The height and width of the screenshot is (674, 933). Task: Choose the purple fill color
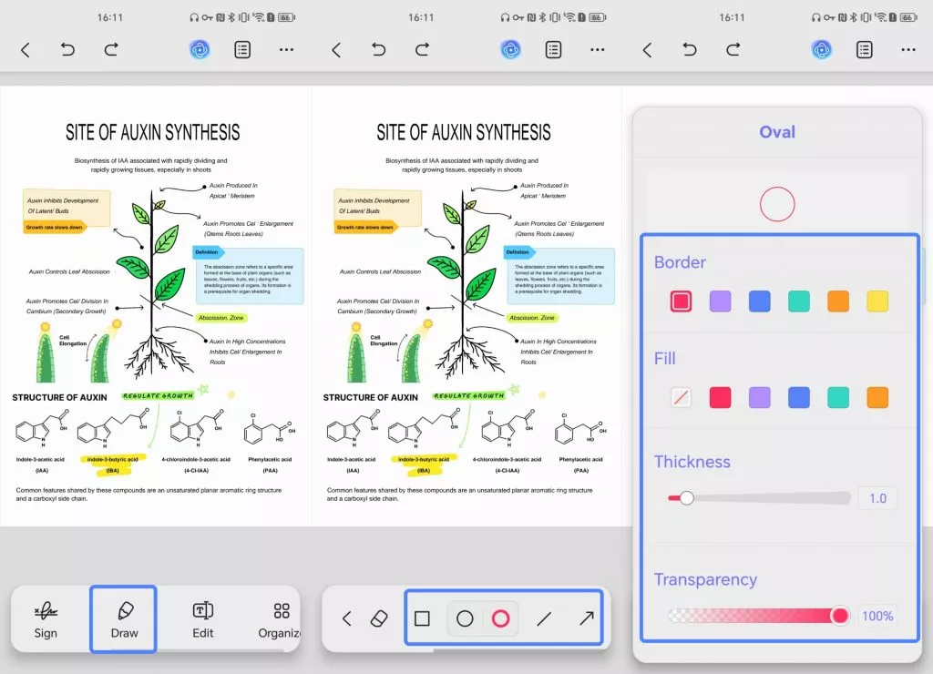pyautogui.click(x=759, y=397)
